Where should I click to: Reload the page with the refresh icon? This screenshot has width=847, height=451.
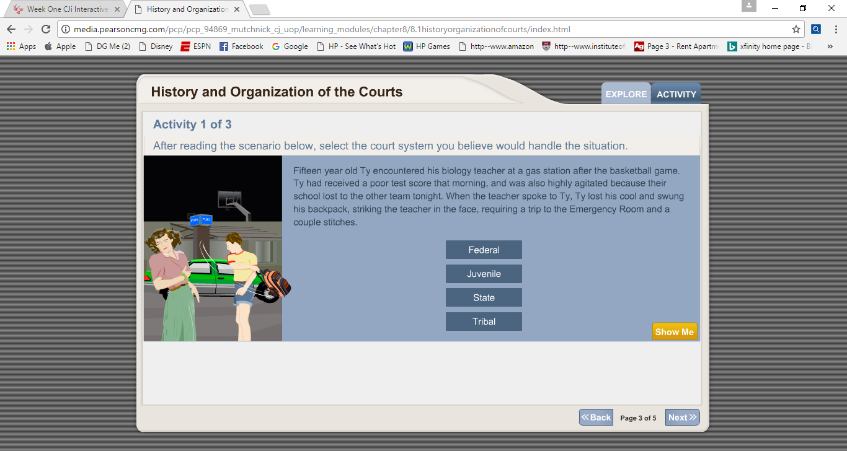point(45,29)
